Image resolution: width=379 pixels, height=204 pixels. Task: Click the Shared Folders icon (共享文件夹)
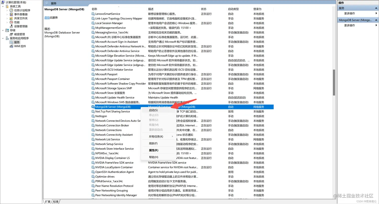point(11,18)
